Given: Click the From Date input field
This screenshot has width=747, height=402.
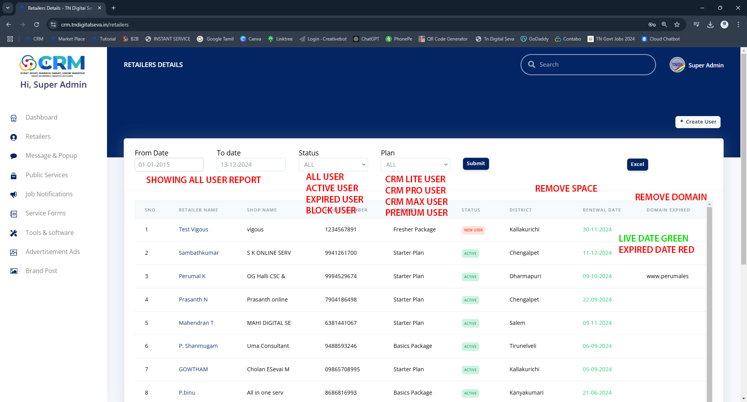Looking at the screenshot, I should tap(169, 165).
